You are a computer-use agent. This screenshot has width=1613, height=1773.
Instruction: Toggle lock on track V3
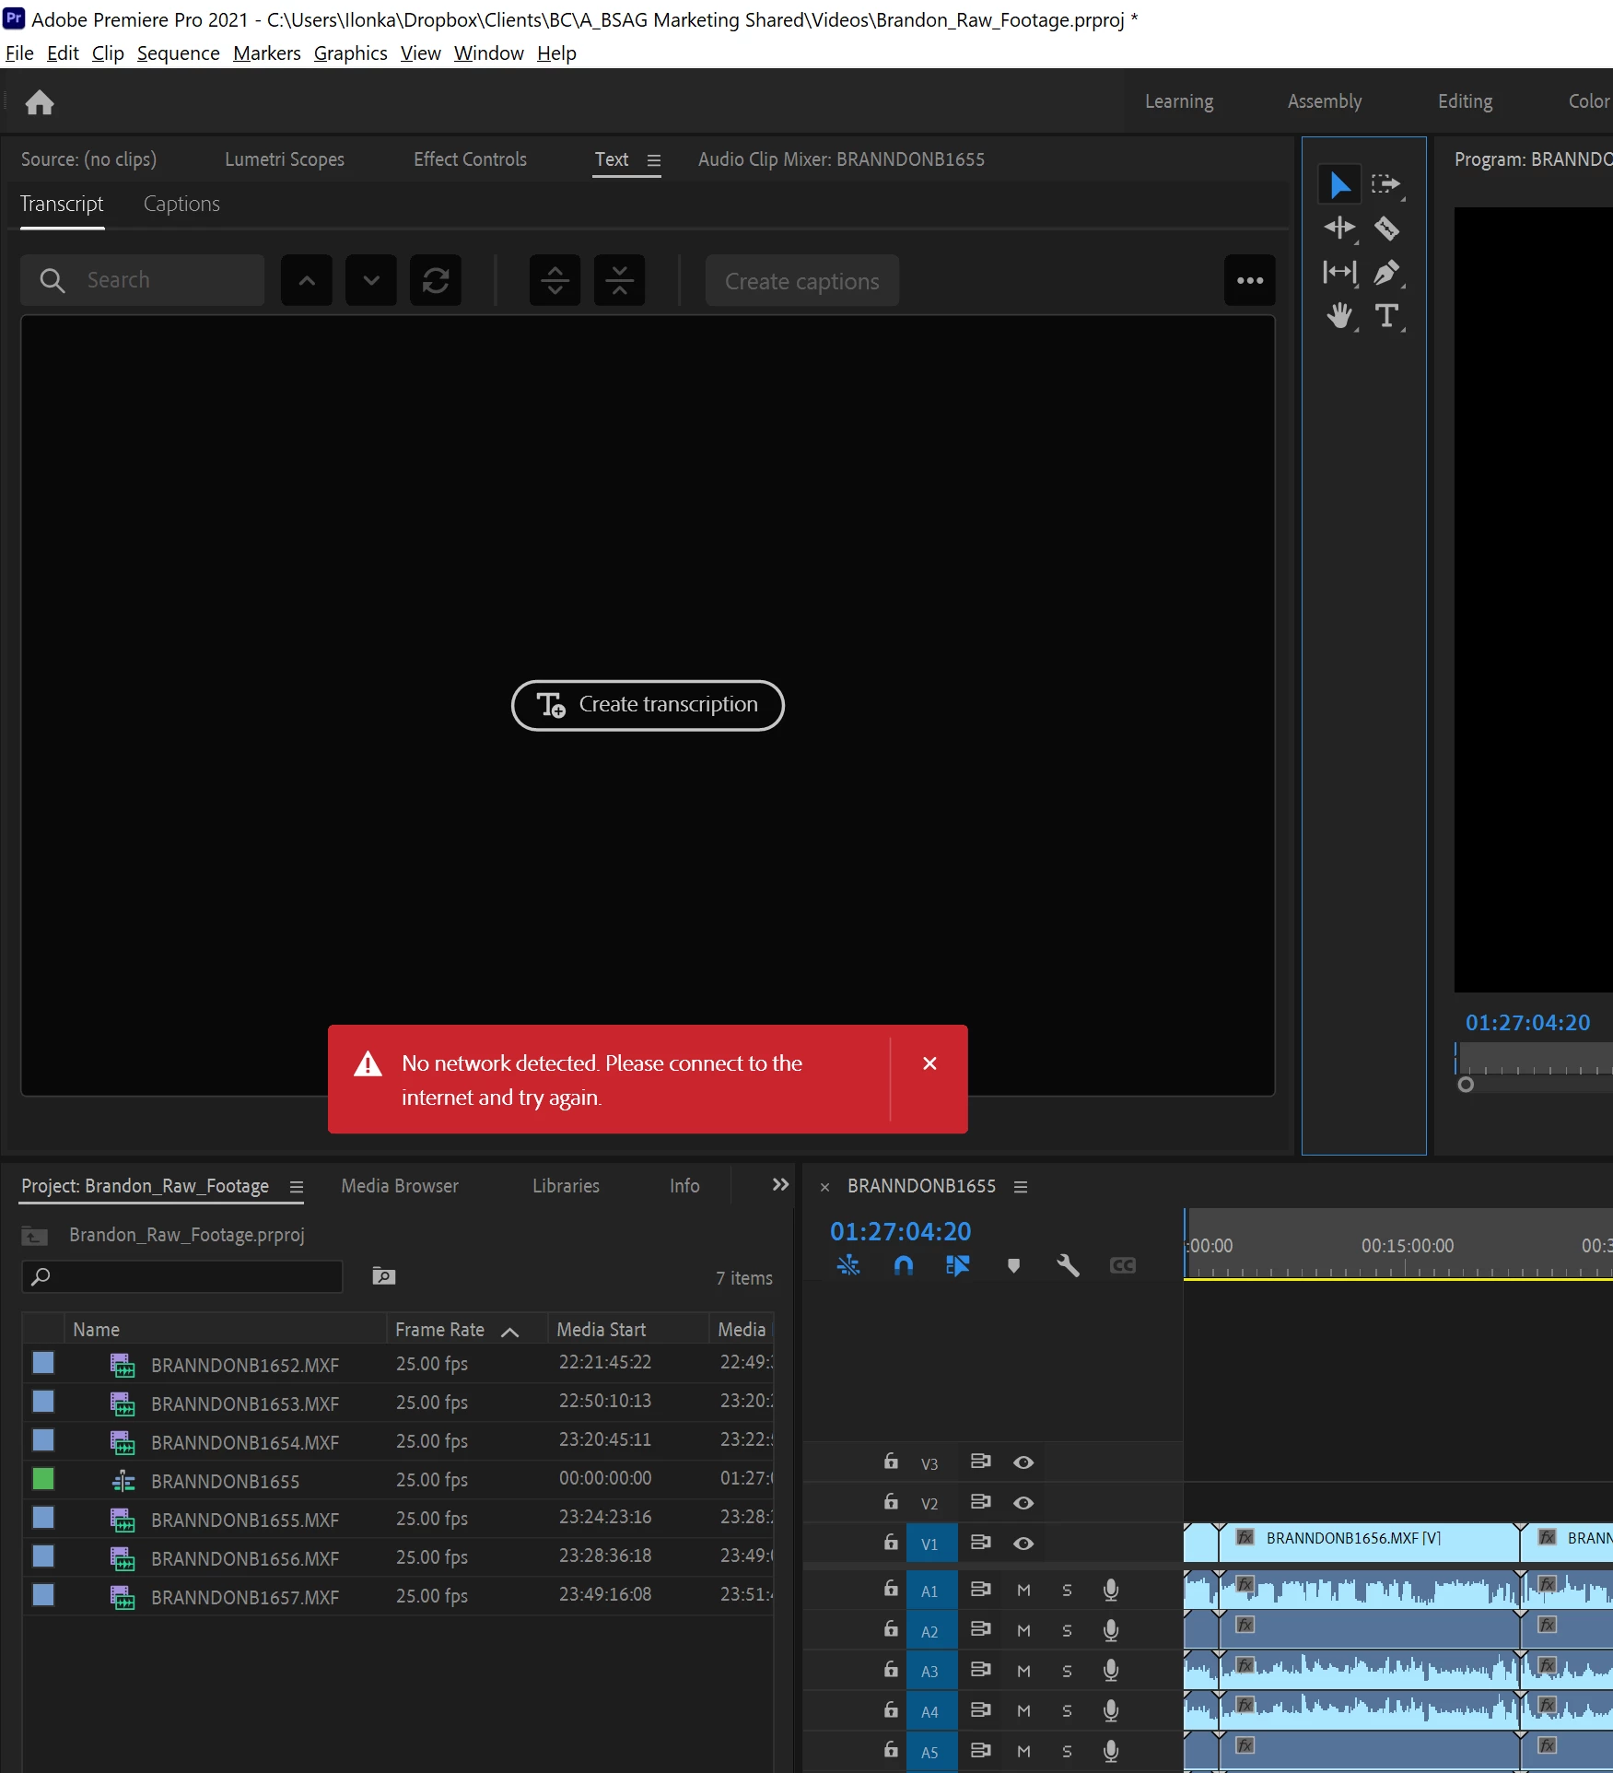pyautogui.click(x=891, y=1462)
